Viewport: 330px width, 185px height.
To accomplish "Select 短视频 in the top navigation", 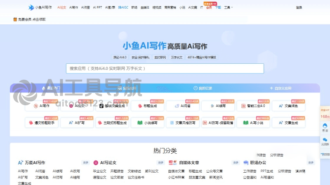I will point(157,7).
